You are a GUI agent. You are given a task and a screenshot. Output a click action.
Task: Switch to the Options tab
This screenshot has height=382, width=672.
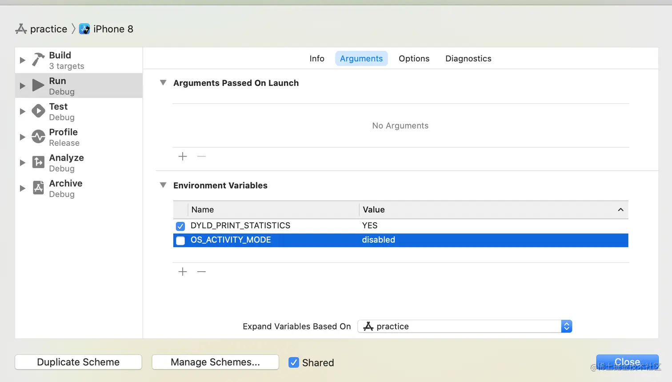tap(414, 59)
